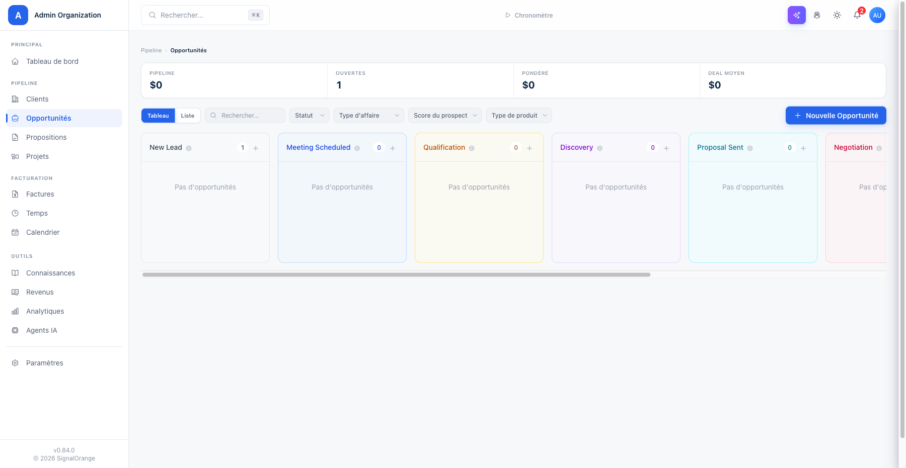Open Projets in the sidebar
Viewport: 906px width, 468px height.
pos(64,156)
